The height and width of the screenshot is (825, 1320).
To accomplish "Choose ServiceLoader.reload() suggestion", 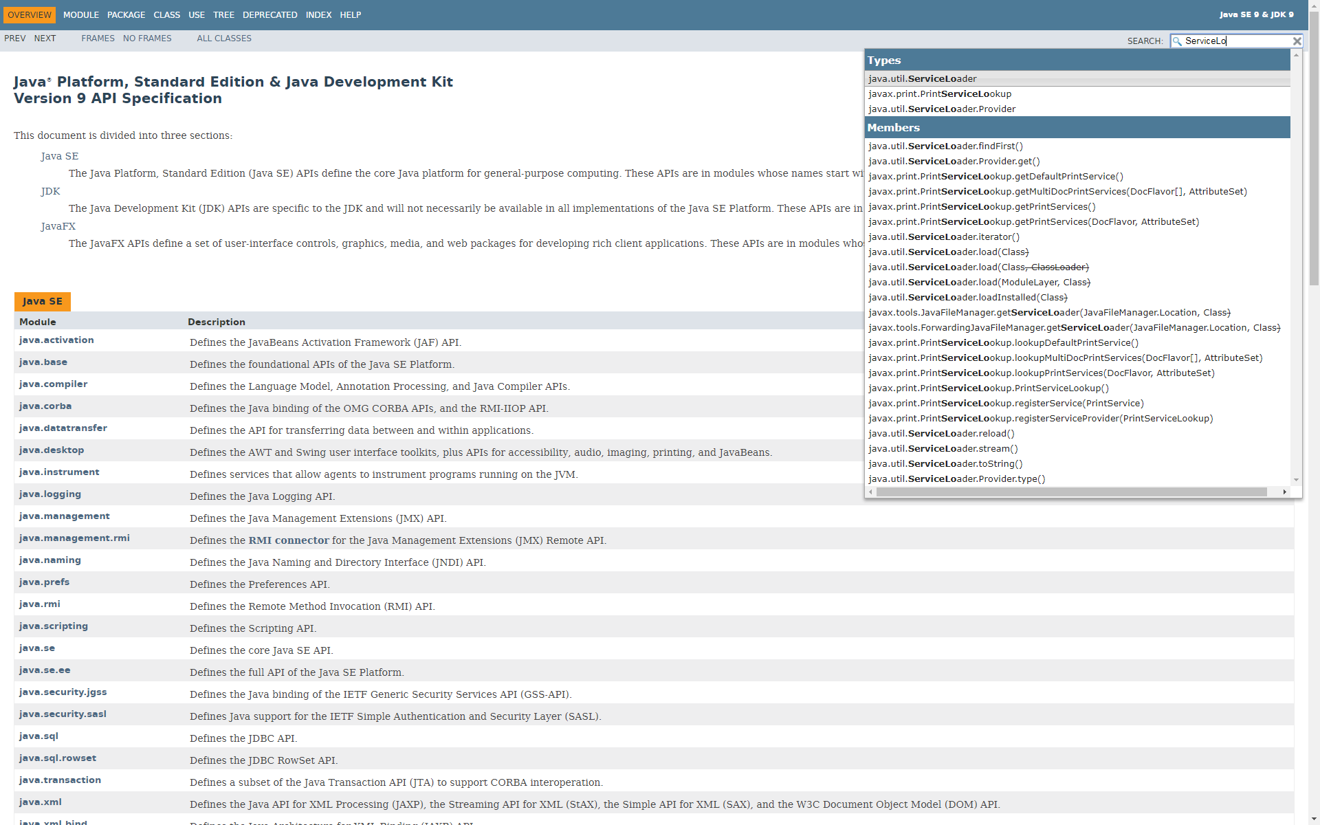I will click(1077, 433).
